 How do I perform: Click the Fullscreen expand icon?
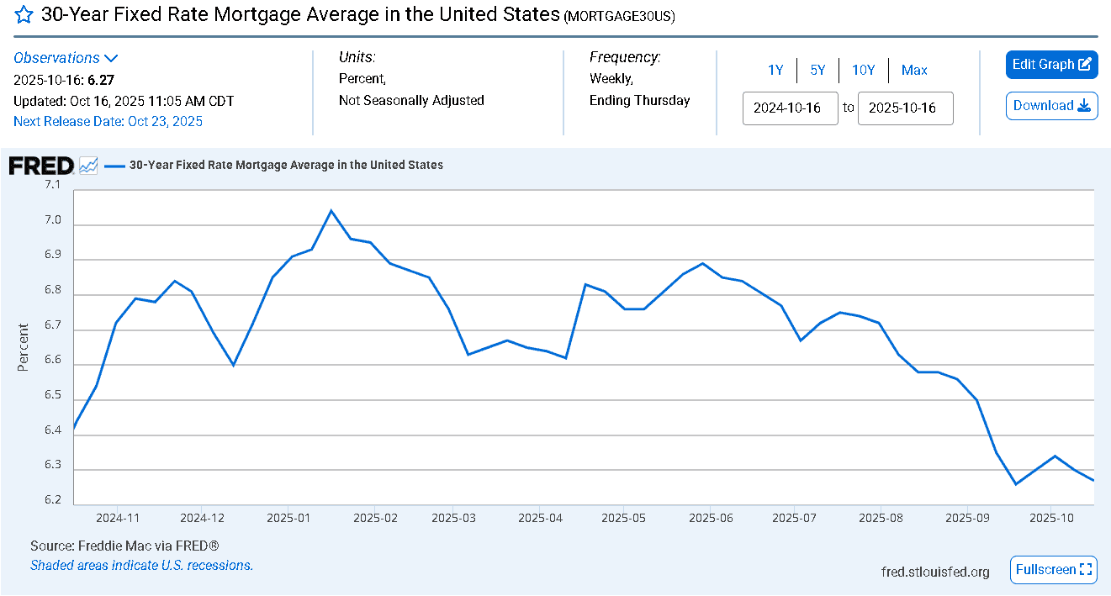(1086, 569)
